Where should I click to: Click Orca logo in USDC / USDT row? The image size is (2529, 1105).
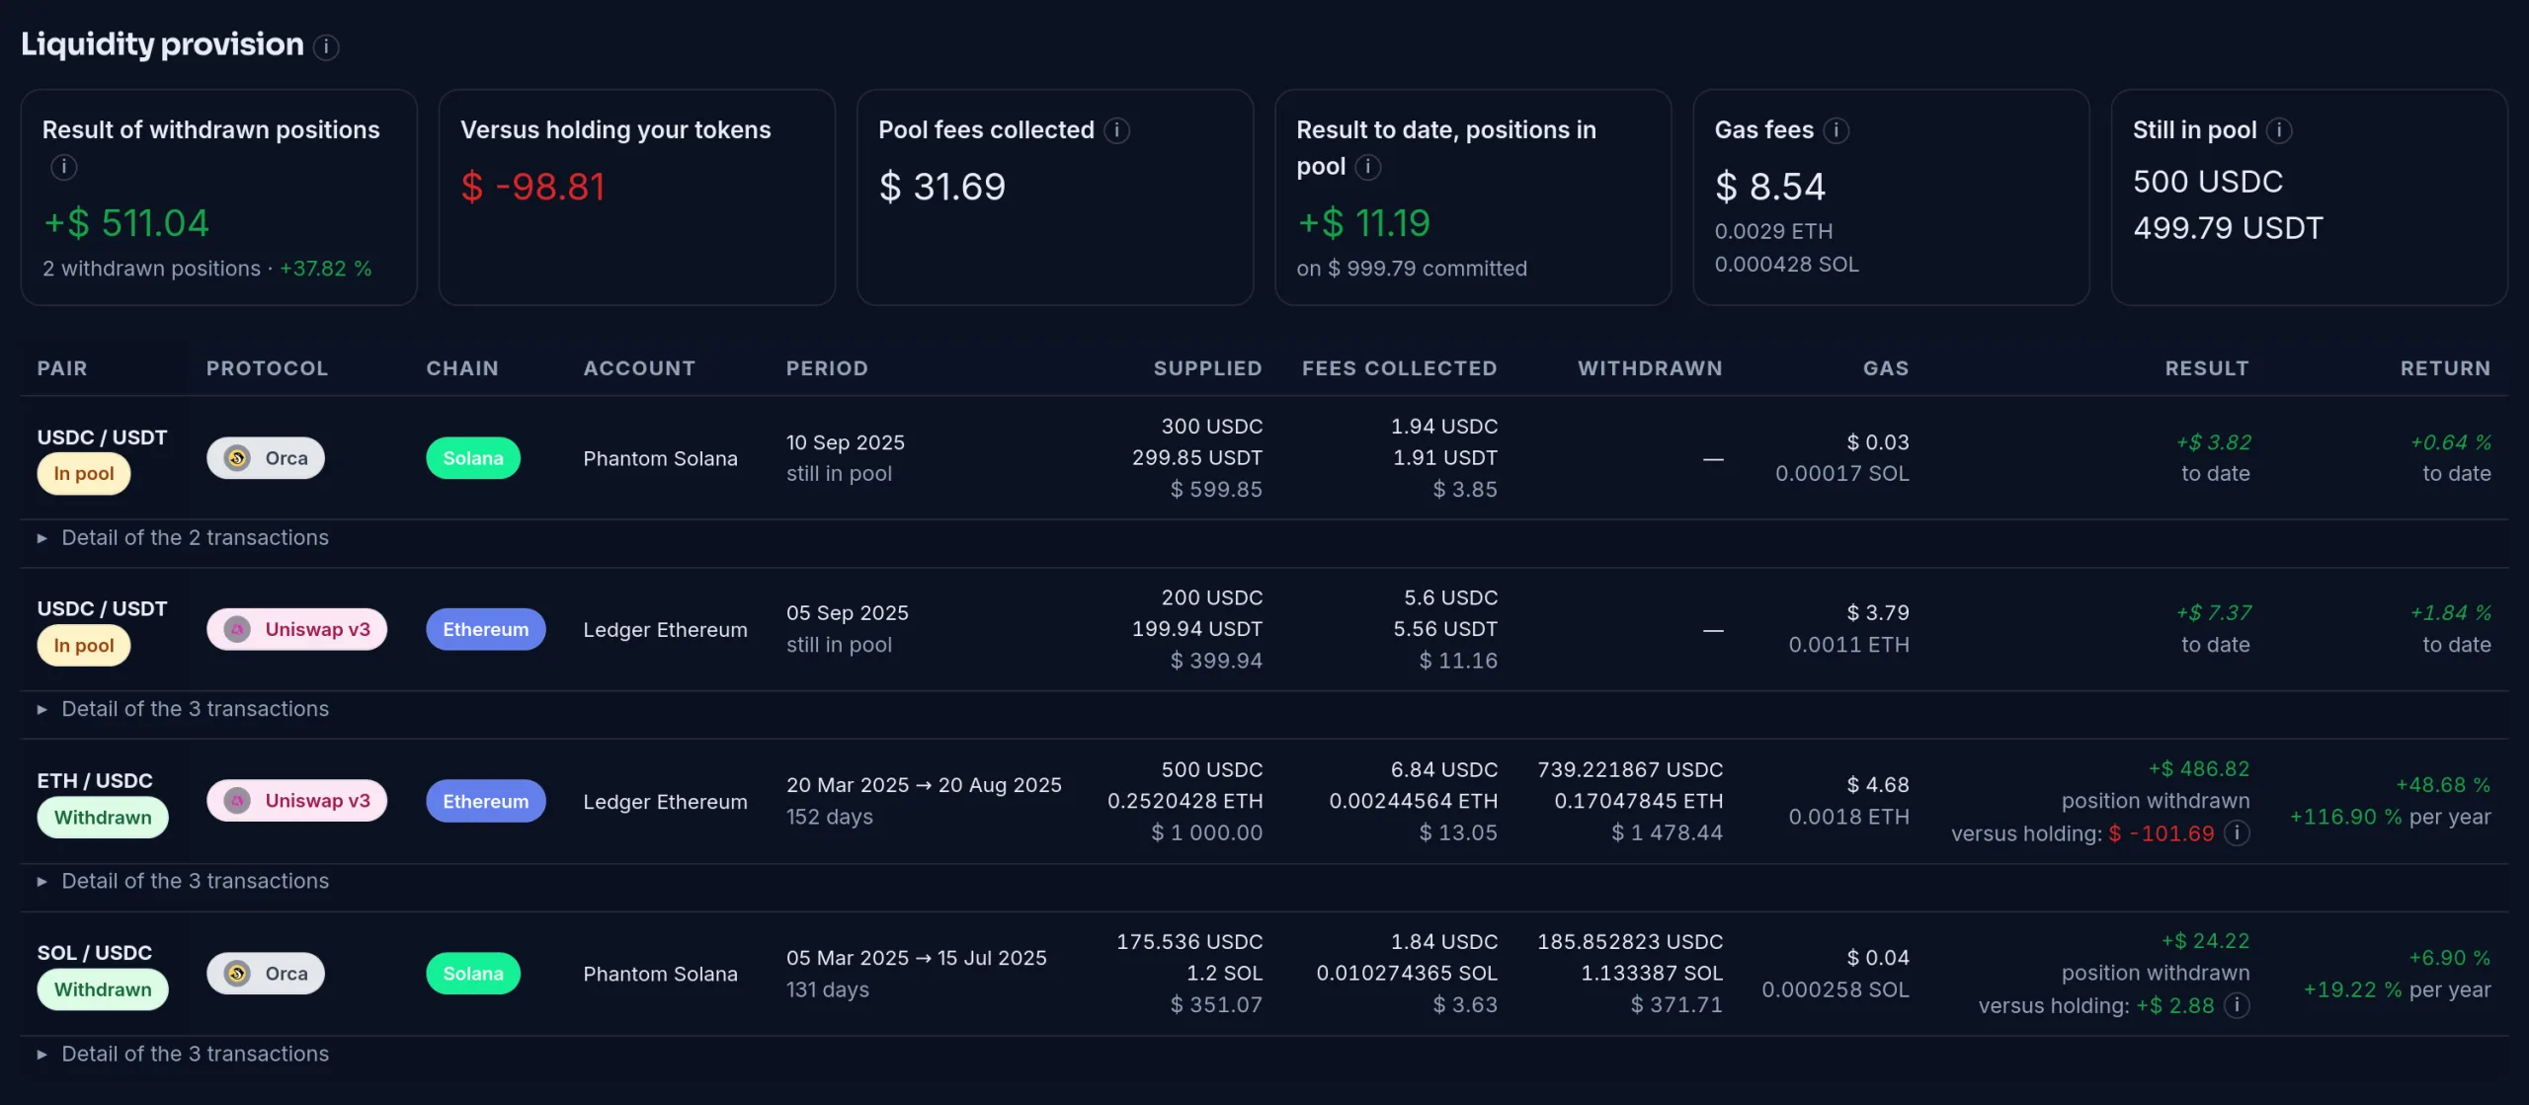tap(237, 458)
